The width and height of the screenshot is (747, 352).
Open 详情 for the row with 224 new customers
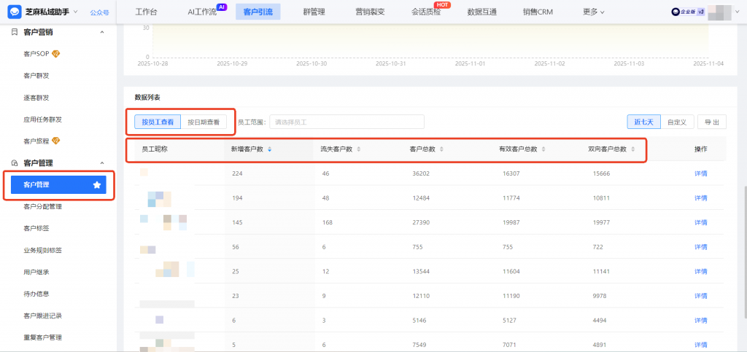701,173
